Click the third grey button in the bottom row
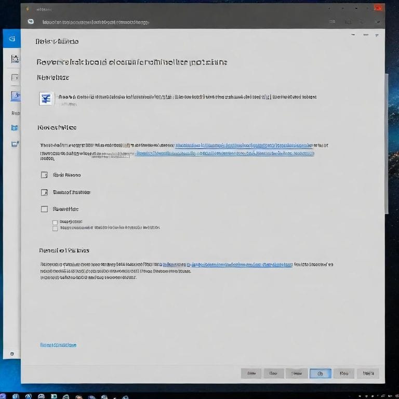The height and width of the screenshot is (399, 399). pyautogui.click(x=297, y=374)
